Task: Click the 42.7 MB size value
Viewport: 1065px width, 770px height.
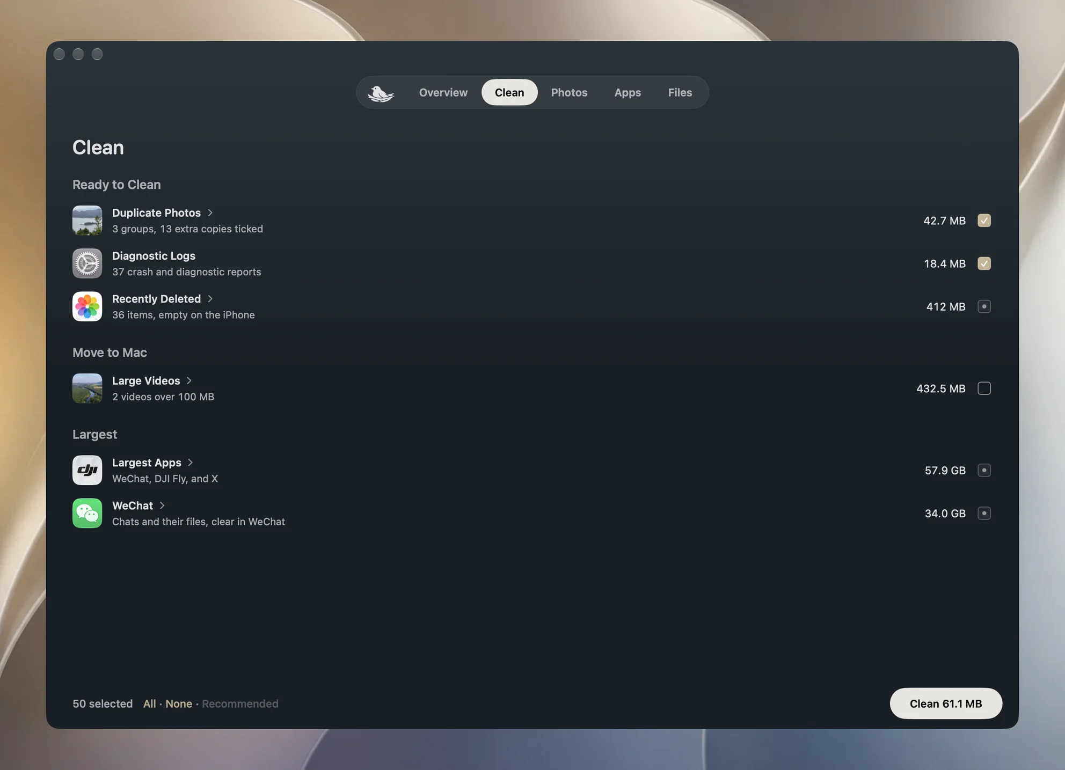Action: point(944,221)
